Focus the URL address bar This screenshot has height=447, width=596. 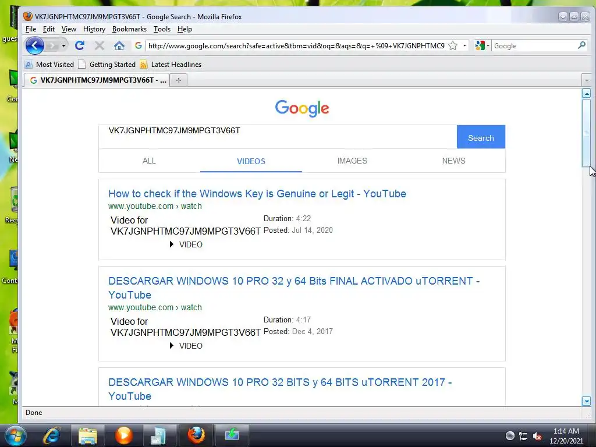point(296,46)
